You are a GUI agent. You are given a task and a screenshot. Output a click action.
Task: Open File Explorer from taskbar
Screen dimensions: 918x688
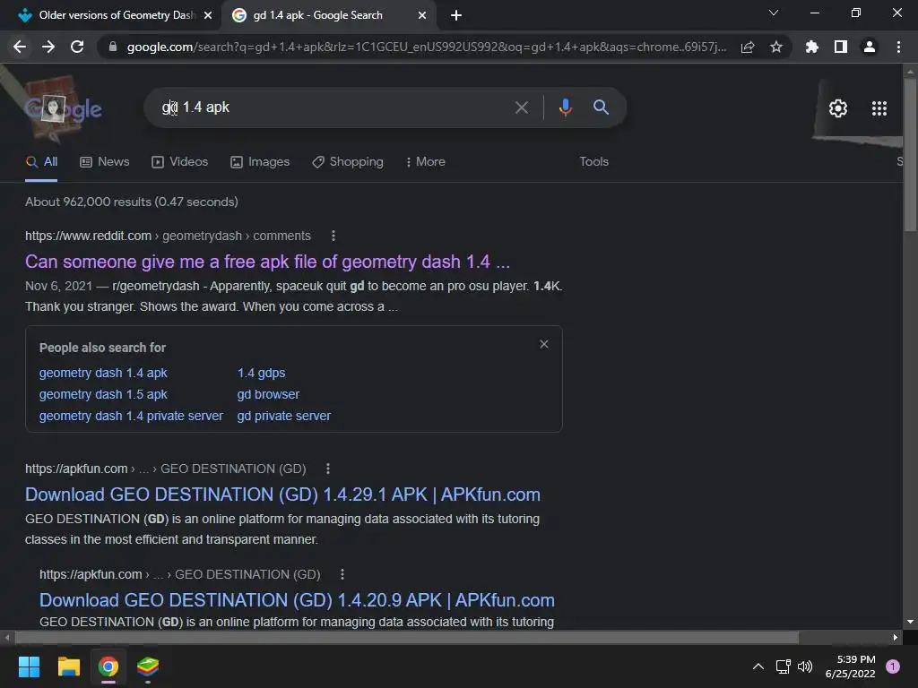click(x=68, y=666)
